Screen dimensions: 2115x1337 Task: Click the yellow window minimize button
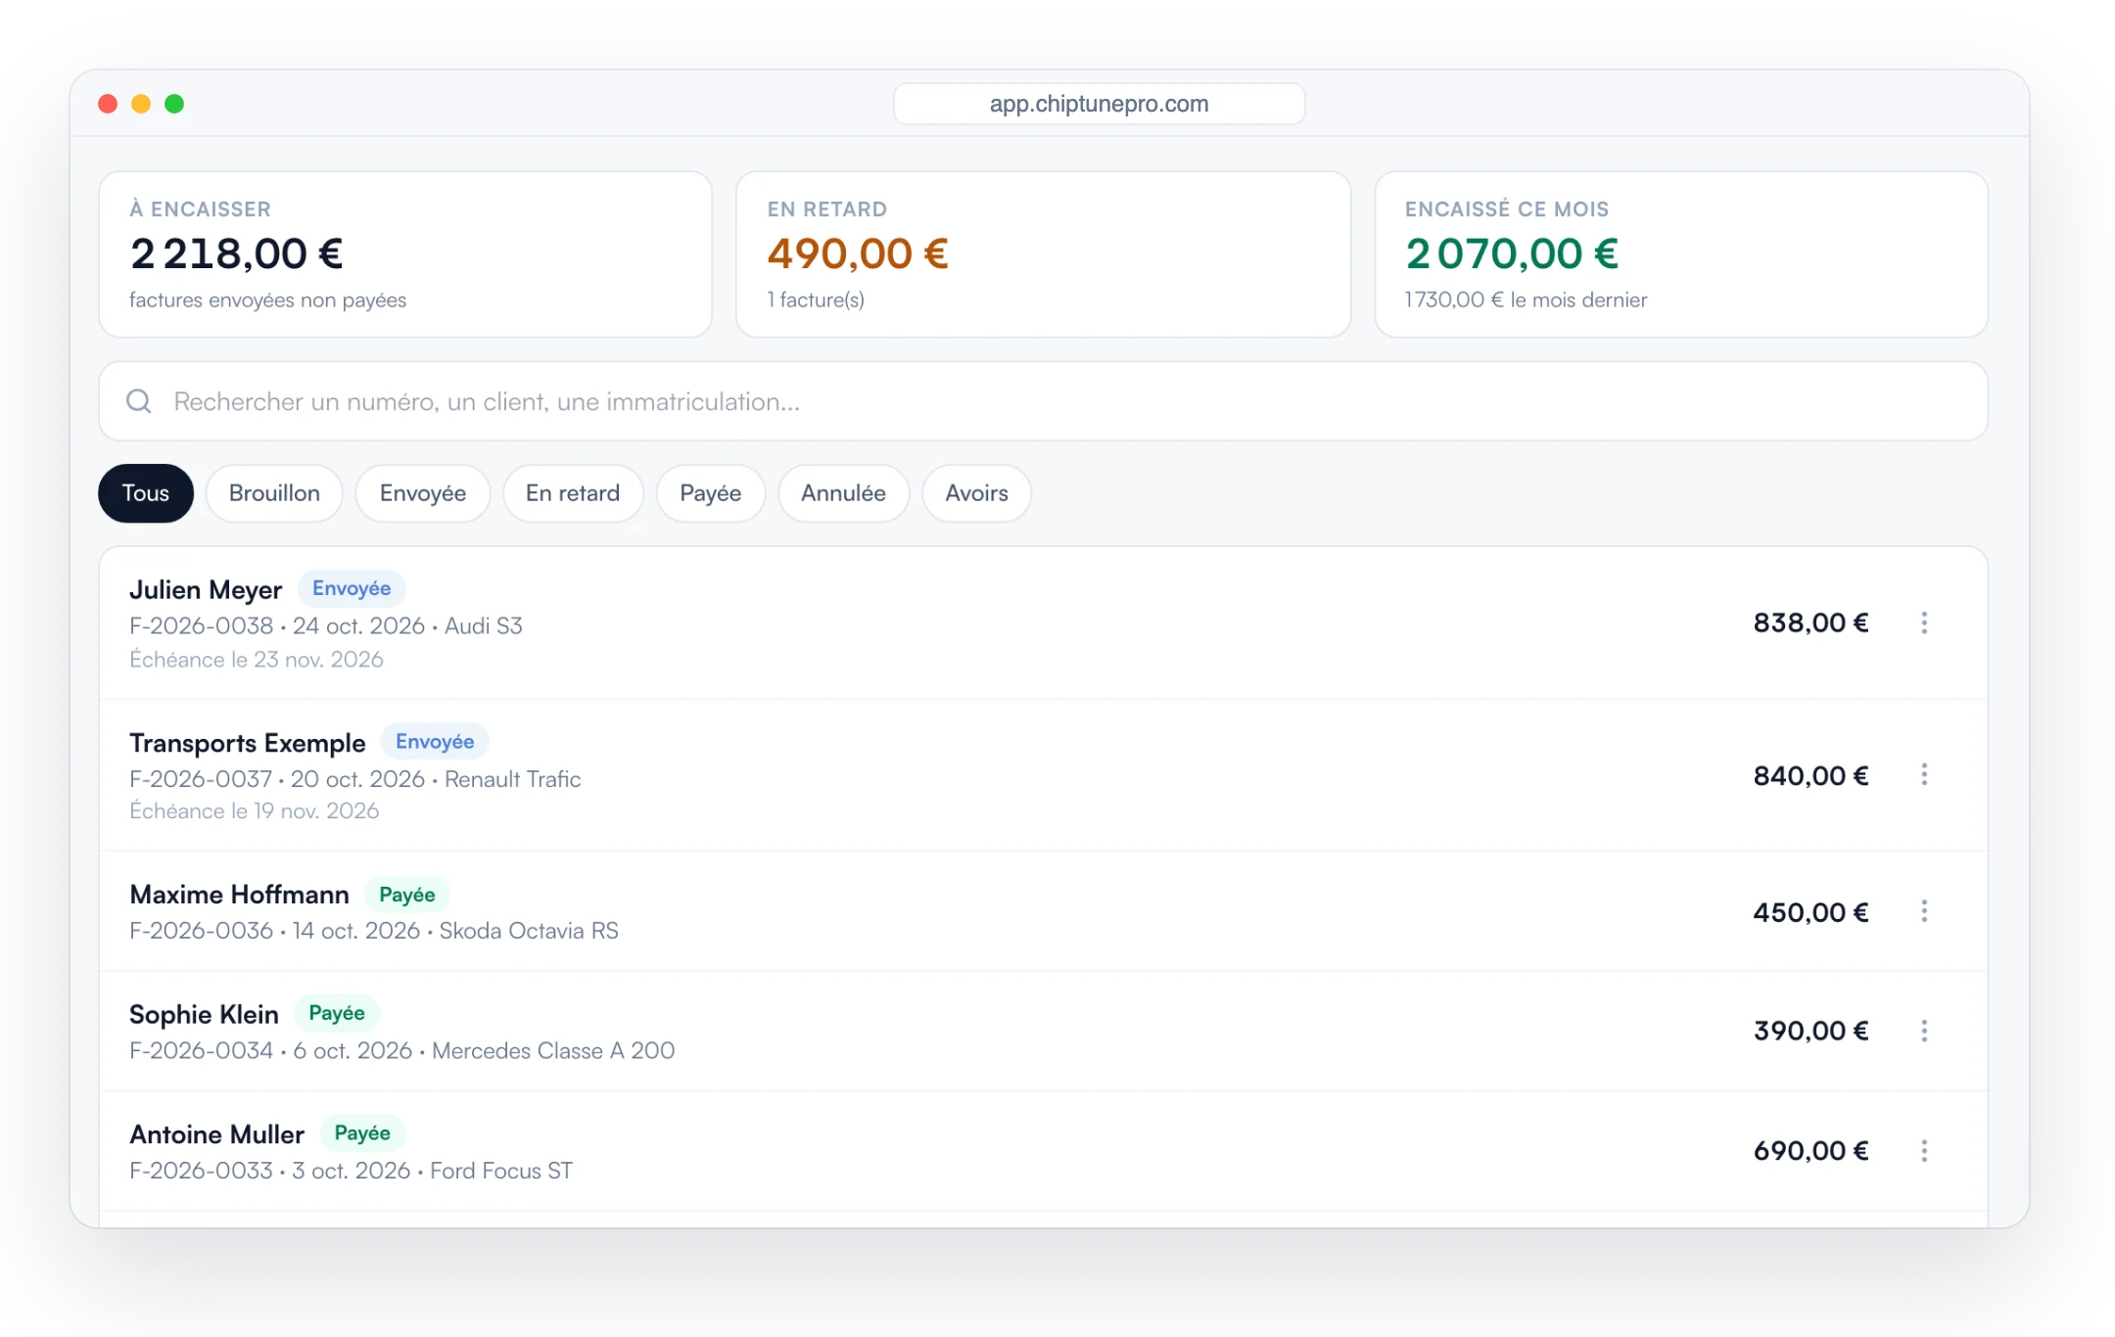point(141,104)
